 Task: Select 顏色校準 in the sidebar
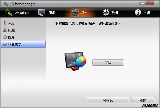click(x=23, y=44)
